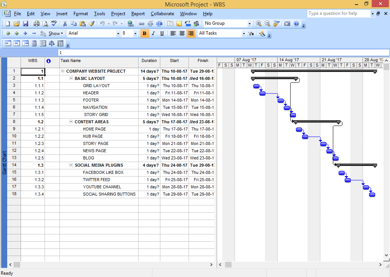This screenshot has height=277, width=390.
Task: Link the selected tasks
Action: tap(141, 23)
